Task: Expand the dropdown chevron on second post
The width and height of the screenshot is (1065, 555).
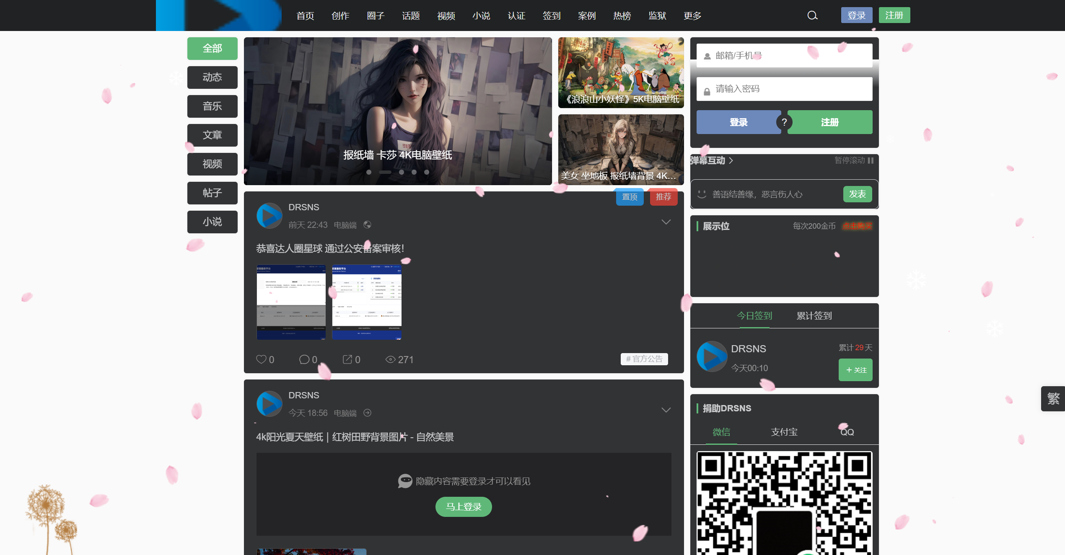Action: click(x=666, y=410)
